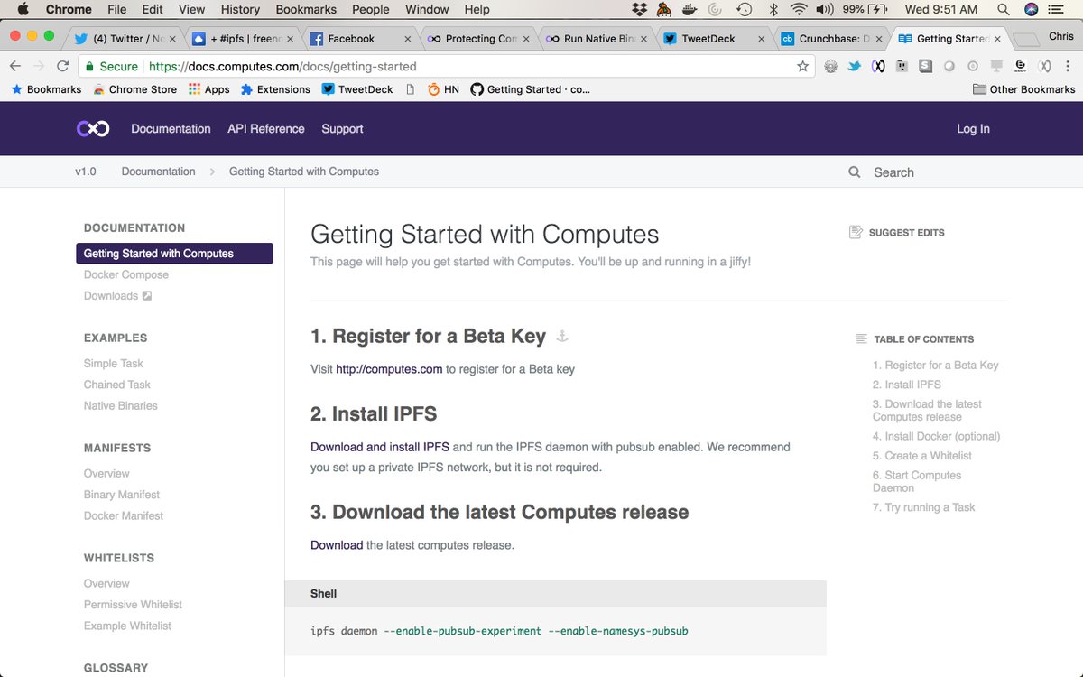Click the external link icon next to Downloads
1083x677 pixels.
pyautogui.click(x=147, y=296)
